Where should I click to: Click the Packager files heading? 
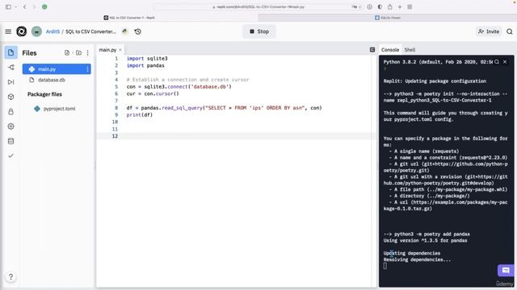[x=45, y=94]
